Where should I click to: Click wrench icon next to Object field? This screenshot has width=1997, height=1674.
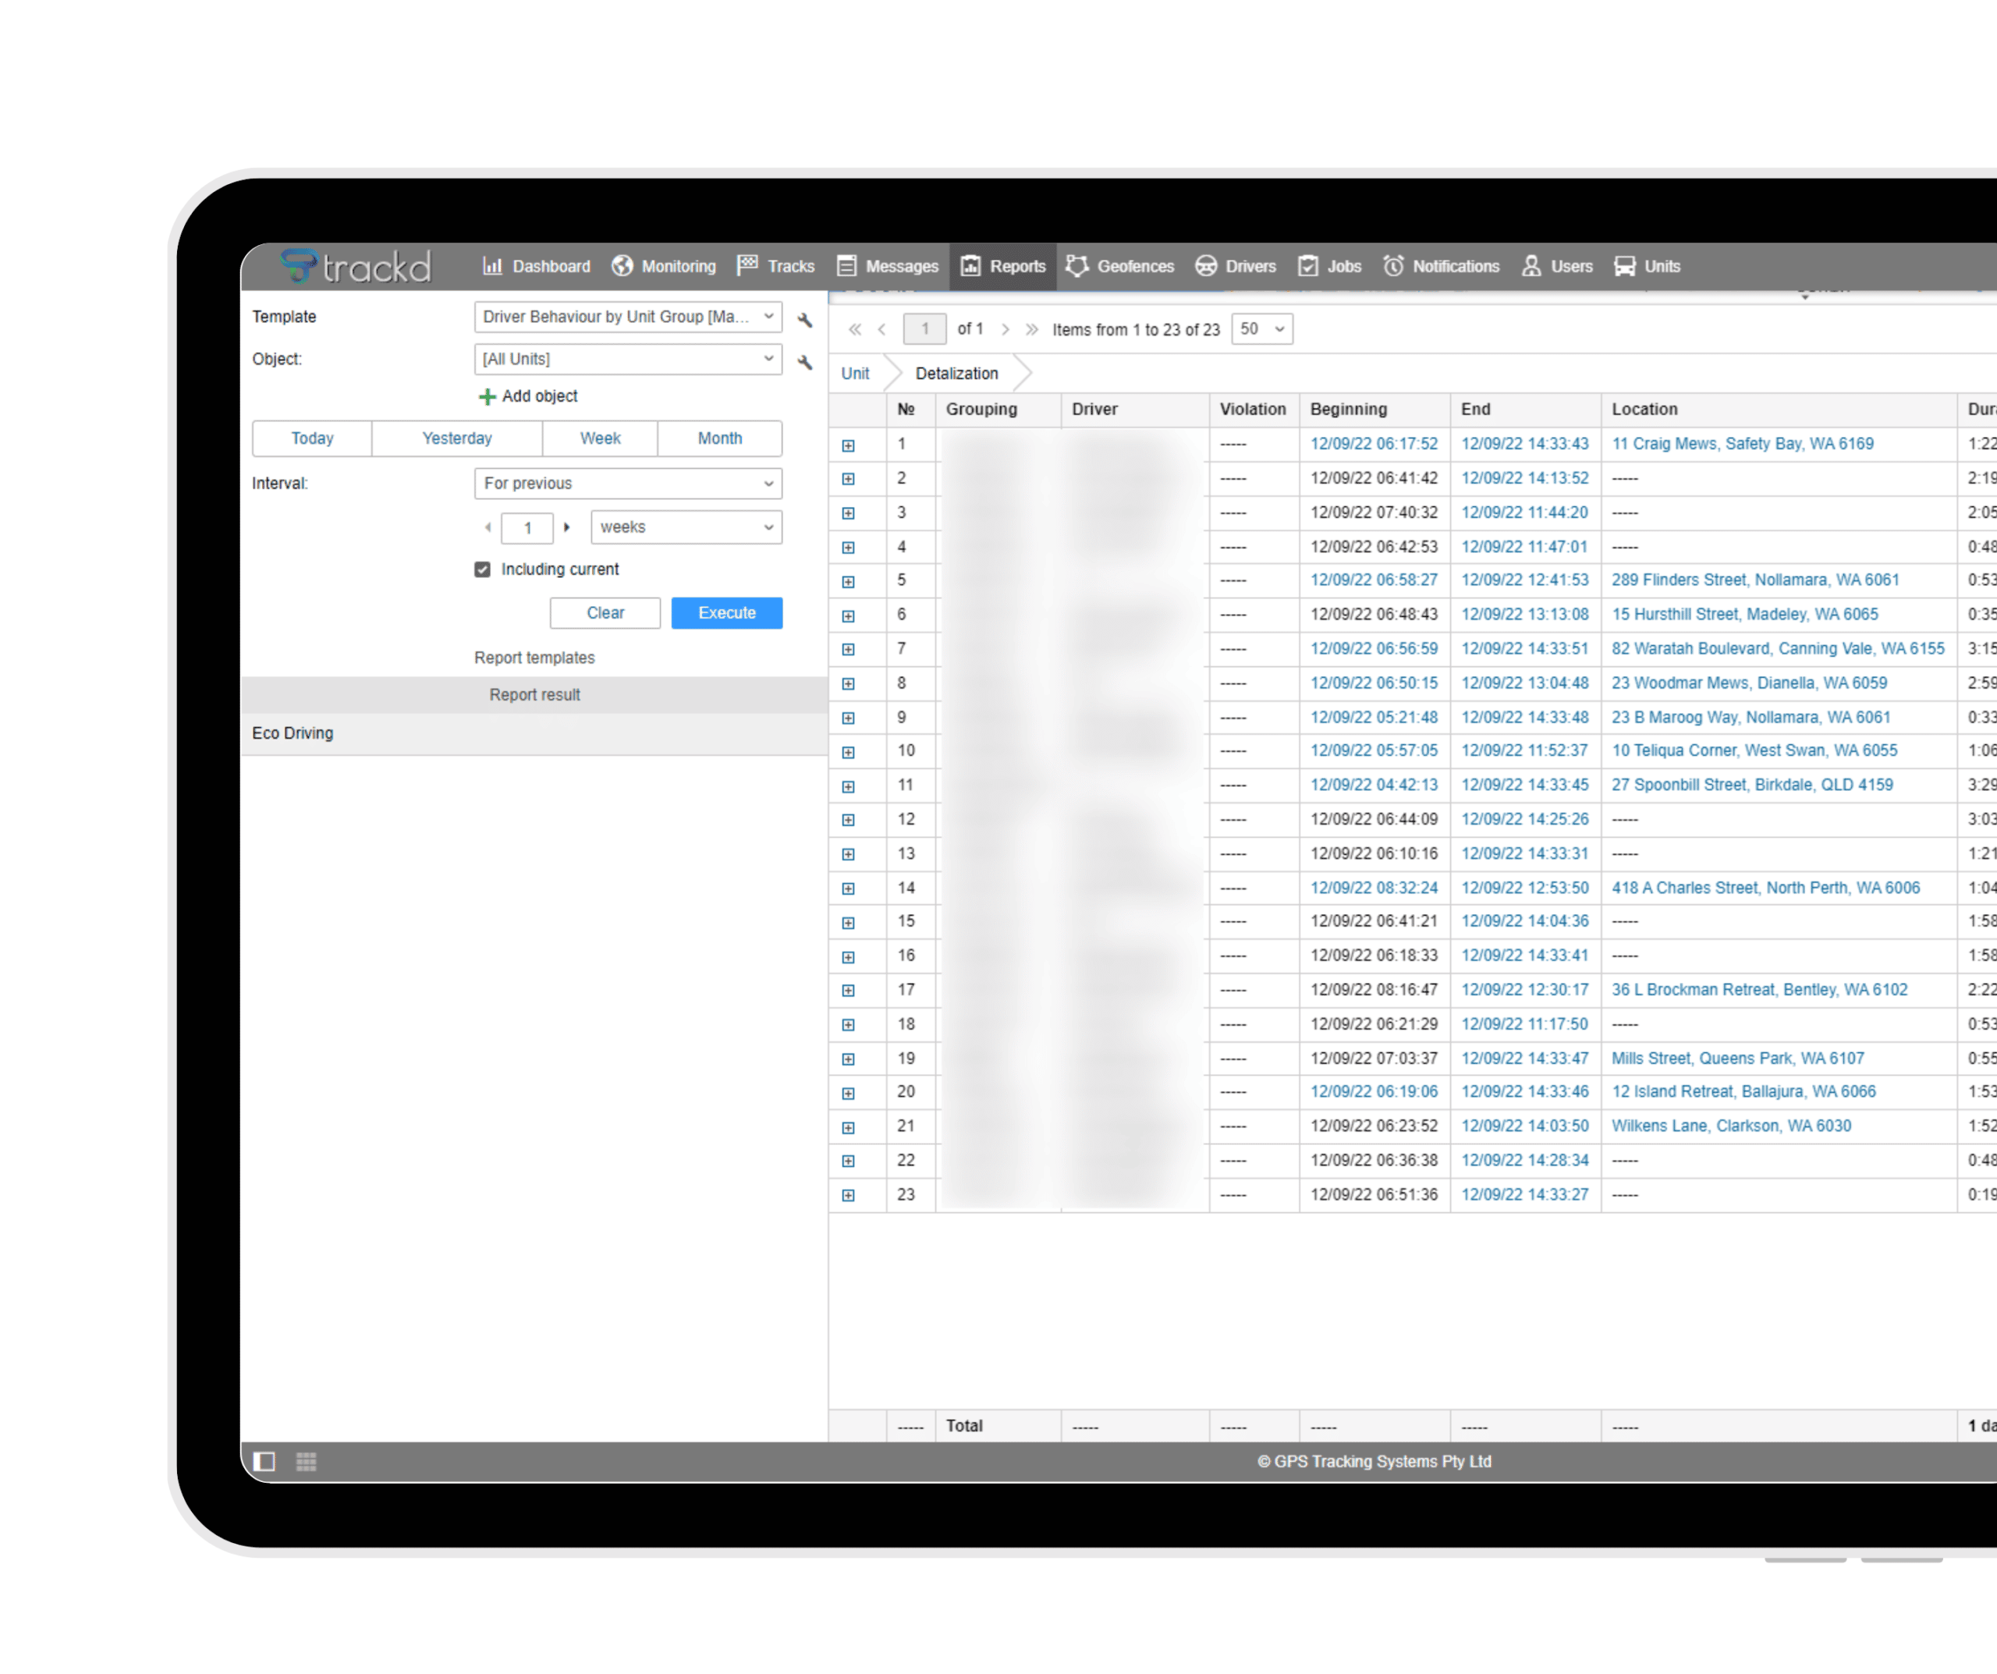click(804, 363)
